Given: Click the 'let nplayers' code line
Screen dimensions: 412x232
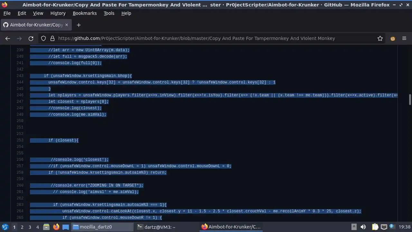Looking at the screenshot, I should [x=223, y=95].
